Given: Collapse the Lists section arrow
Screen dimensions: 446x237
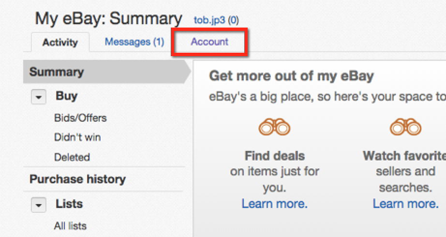Looking at the screenshot, I should [x=39, y=205].
